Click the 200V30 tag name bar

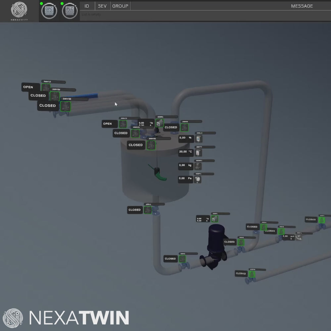coord(74,99)
